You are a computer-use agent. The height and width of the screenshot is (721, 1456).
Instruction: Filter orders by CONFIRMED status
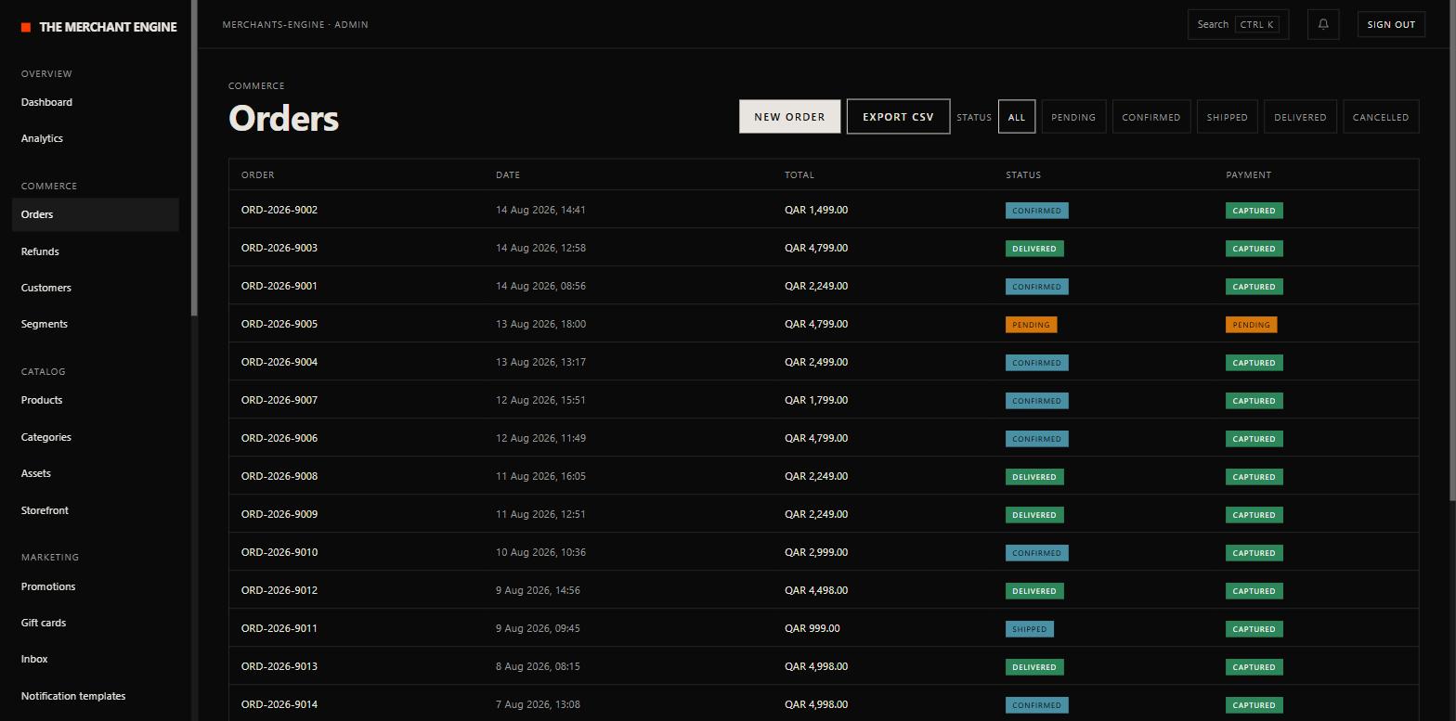[1151, 117]
